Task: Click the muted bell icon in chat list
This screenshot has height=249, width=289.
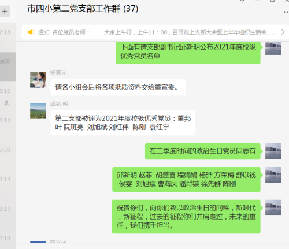Action: [6, 103]
